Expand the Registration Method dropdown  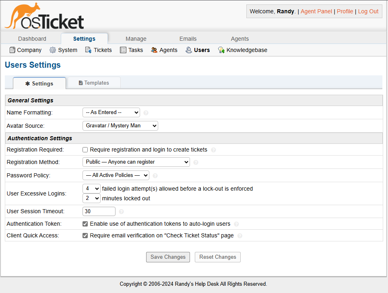(136, 162)
